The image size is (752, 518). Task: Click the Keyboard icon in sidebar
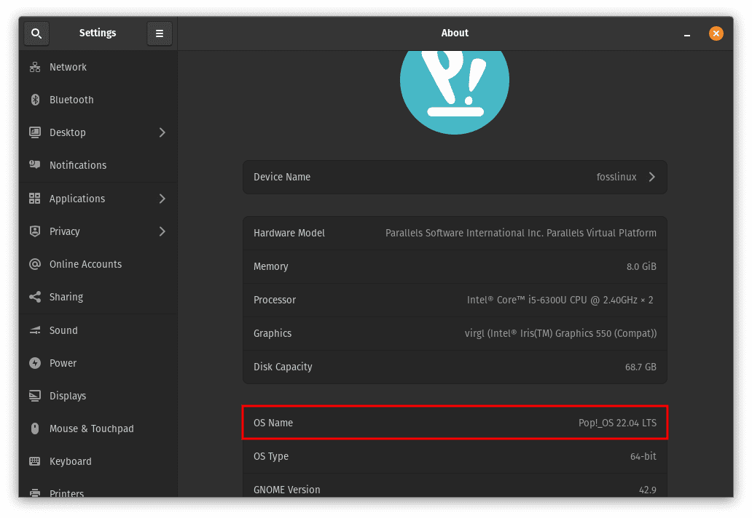[35, 461]
